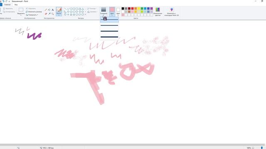The image size is (266, 149).
Task: Choose the Five-point star shape
Action: (71, 15)
